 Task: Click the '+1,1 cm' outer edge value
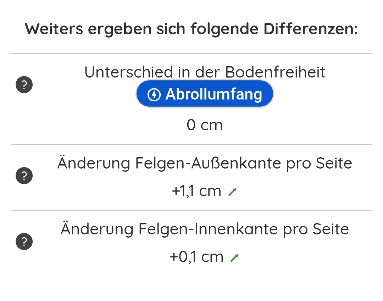click(196, 192)
